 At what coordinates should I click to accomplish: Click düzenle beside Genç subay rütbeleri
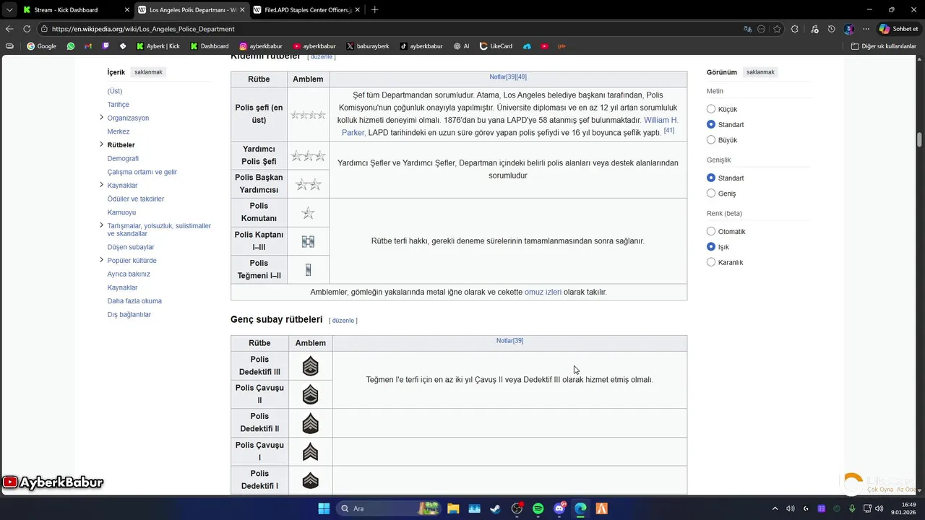[x=343, y=321]
